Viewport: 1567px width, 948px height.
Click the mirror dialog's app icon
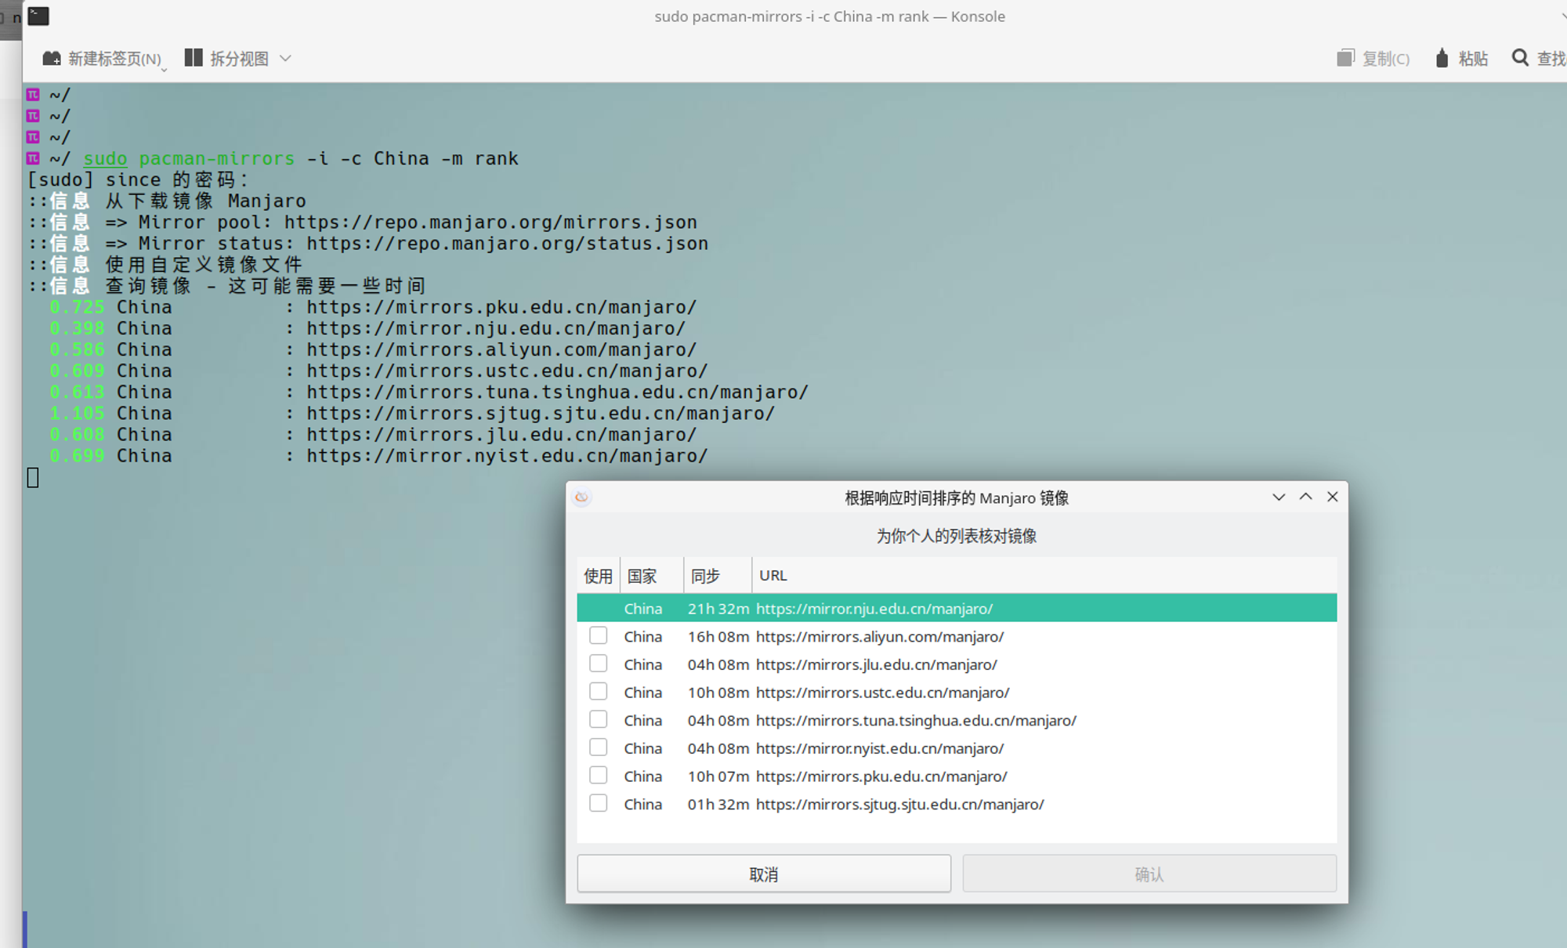coord(581,498)
